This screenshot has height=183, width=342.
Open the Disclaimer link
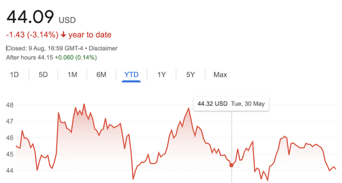pos(103,48)
